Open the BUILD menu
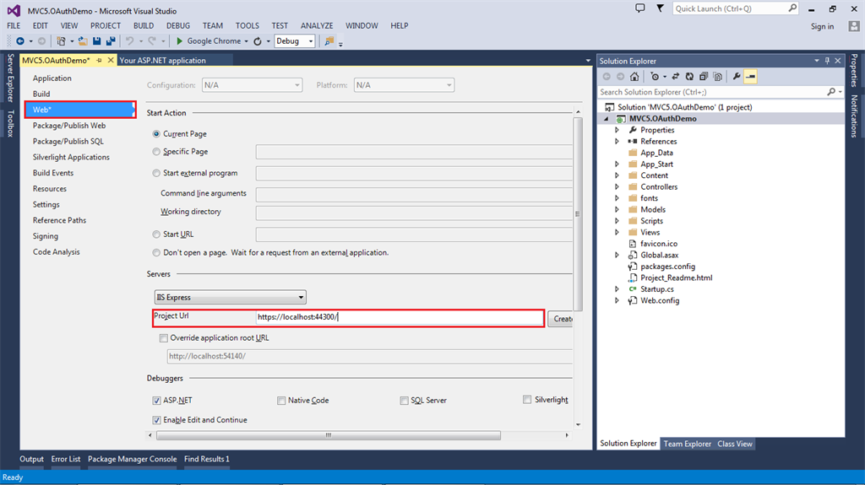This screenshot has height=485, width=865. click(x=144, y=26)
